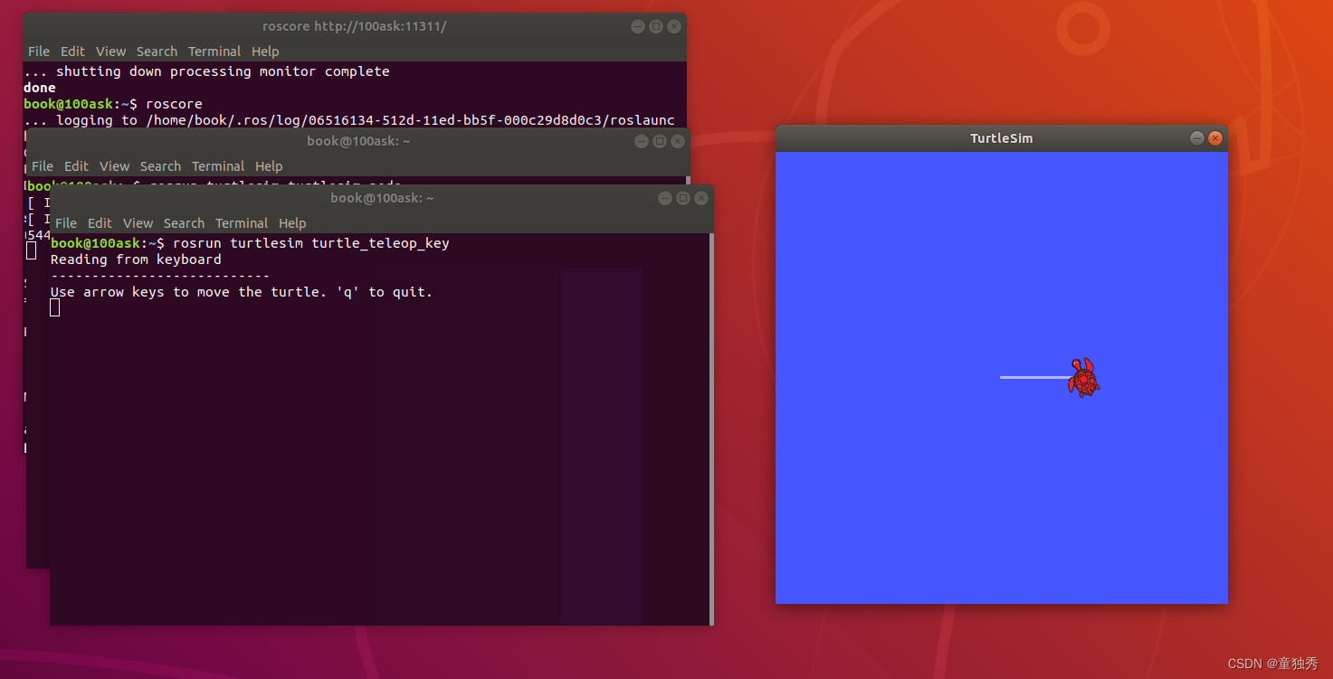Click 'Use arrow keys to move the turtle' line
Screen dimensions: 1333x679
[242, 292]
